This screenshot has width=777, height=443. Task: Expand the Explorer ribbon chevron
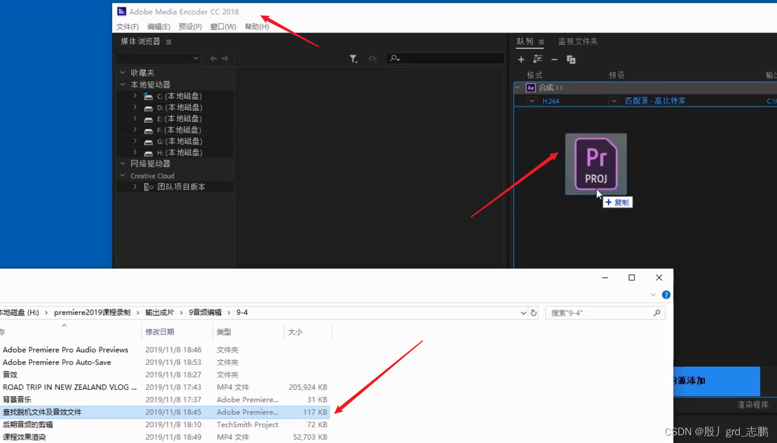653,295
